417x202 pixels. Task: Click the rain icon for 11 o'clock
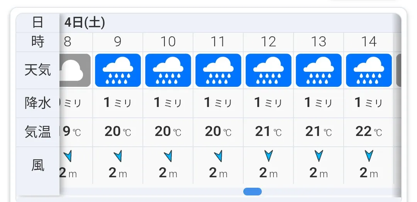[218, 70]
